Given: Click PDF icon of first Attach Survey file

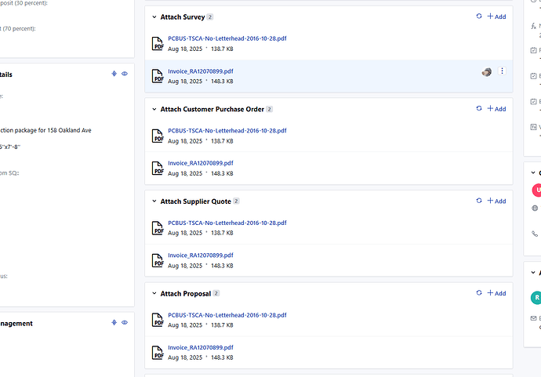Looking at the screenshot, I should click(x=158, y=43).
